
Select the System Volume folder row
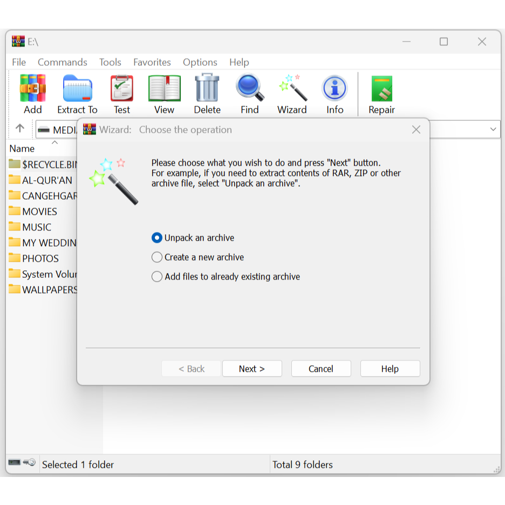pyautogui.click(x=43, y=274)
